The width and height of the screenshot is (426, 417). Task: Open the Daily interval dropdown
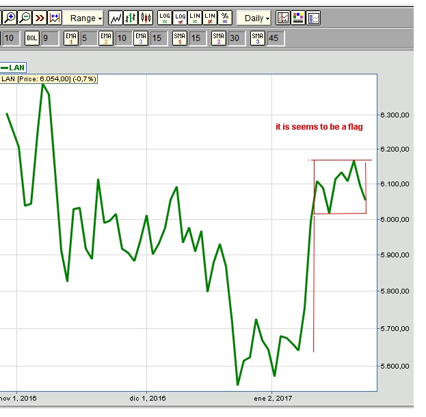click(254, 18)
